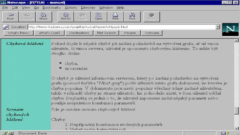Open the Options menu
Viewport: 240px width, 135px height.
pos(71,7)
